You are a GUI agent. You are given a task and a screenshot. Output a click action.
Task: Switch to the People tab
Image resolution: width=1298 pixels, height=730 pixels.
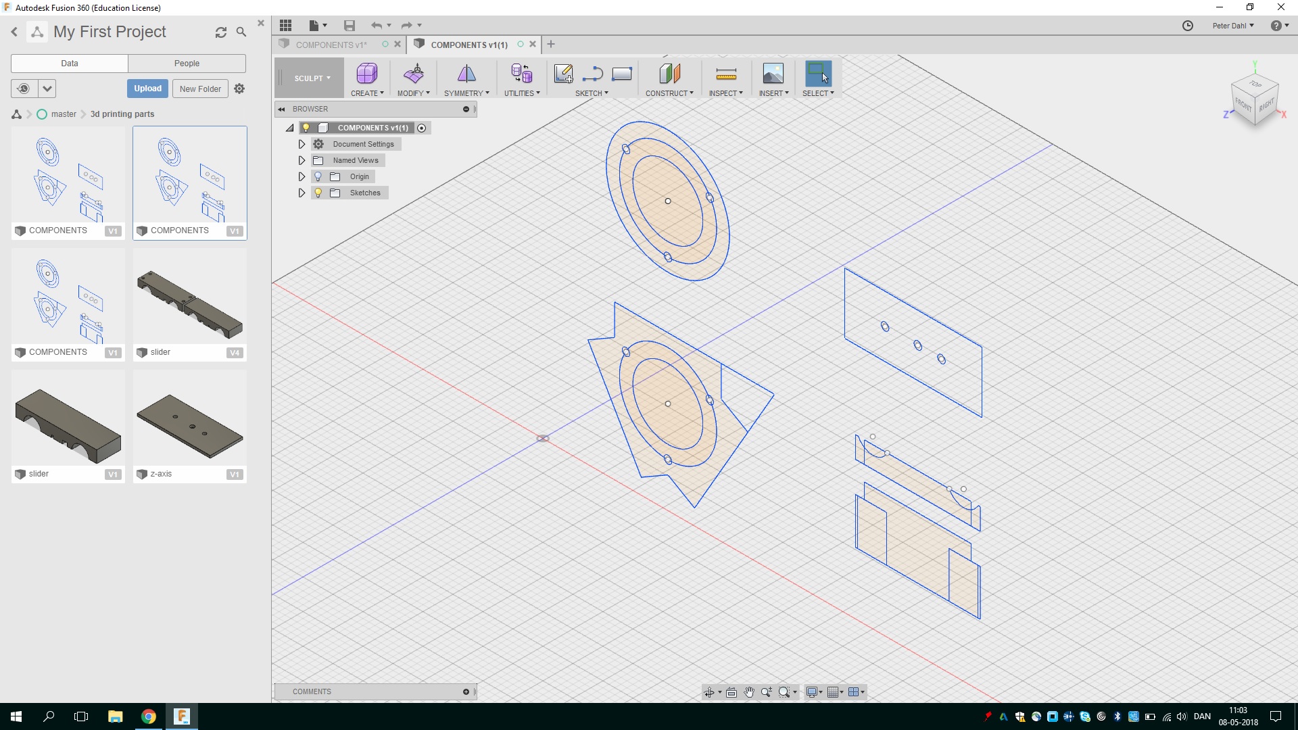tap(187, 64)
